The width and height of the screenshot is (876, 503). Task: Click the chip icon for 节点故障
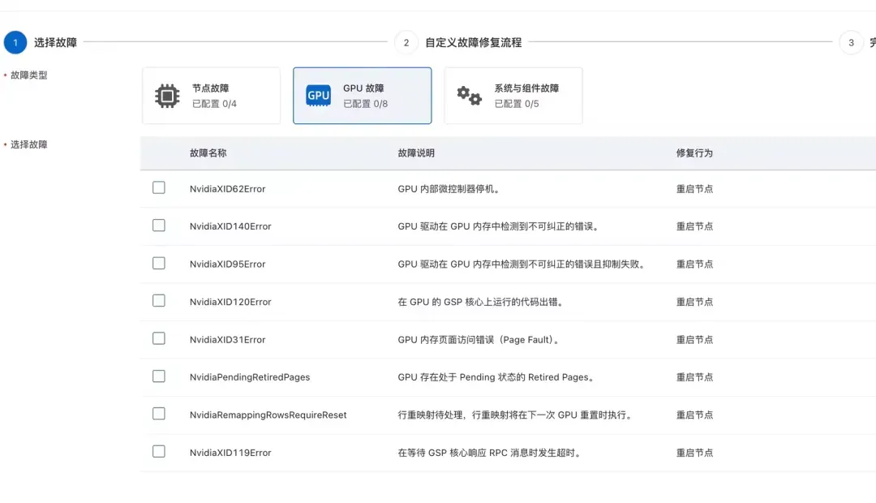pyautogui.click(x=167, y=96)
